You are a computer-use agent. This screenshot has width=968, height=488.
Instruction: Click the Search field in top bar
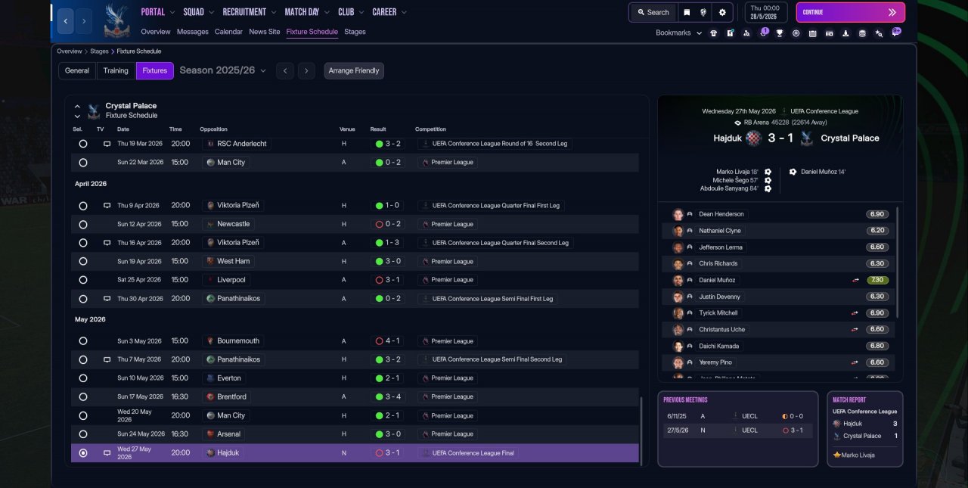[x=653, y=12]
